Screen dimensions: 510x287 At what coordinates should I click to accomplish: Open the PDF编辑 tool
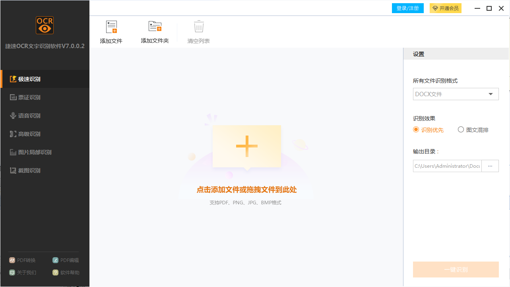pyautogui.click(x=66, y=260)
